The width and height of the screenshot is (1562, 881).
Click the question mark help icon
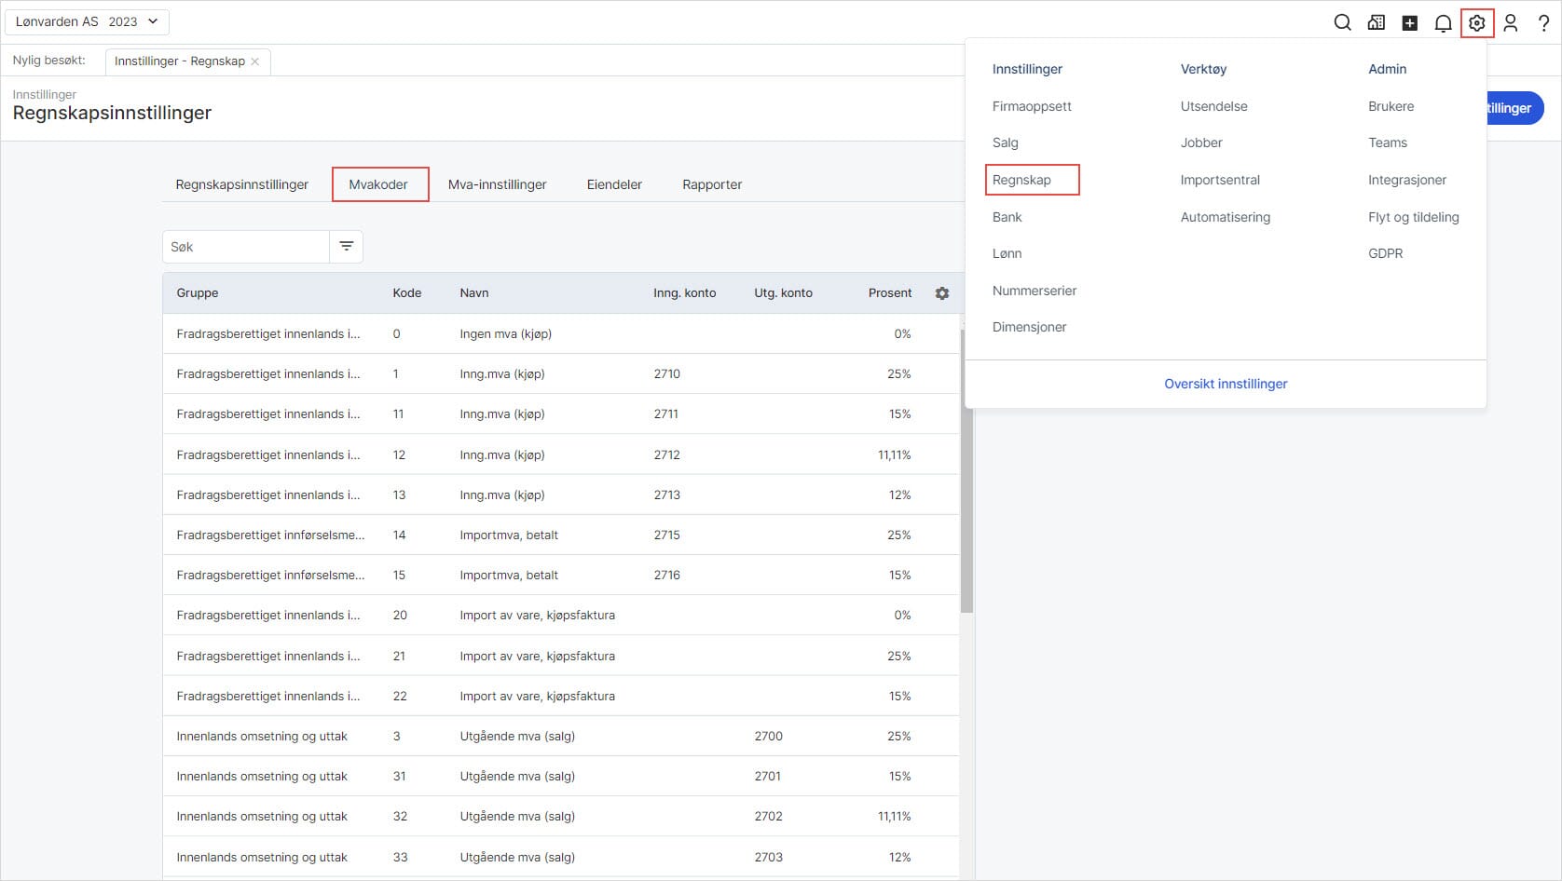coord(1543,23)
